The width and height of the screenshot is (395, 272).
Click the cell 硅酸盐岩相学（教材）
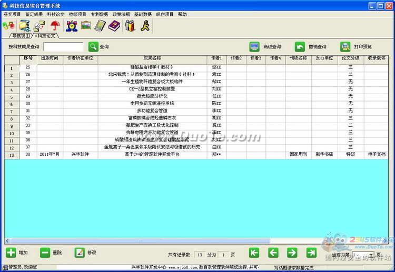(x=152, y=67)
